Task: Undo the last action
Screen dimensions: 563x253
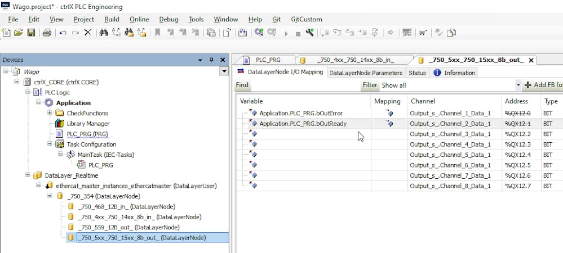Action: tap(63, 33)
